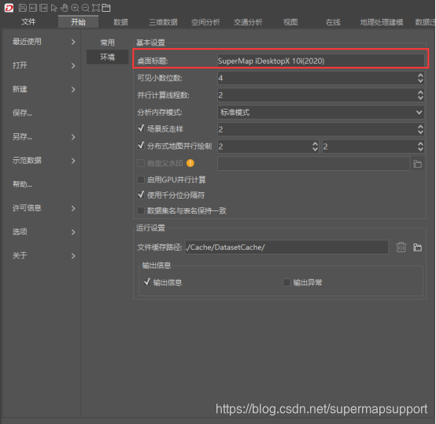Click the 保存... menu entry
The width and height of the screenshot is (436, 424).
tap(22, 113)
